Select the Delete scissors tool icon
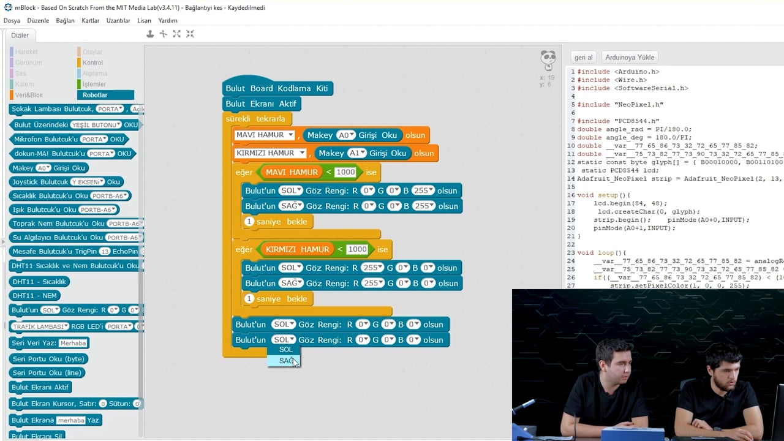784x441 pixels. [x=163, y=34]
